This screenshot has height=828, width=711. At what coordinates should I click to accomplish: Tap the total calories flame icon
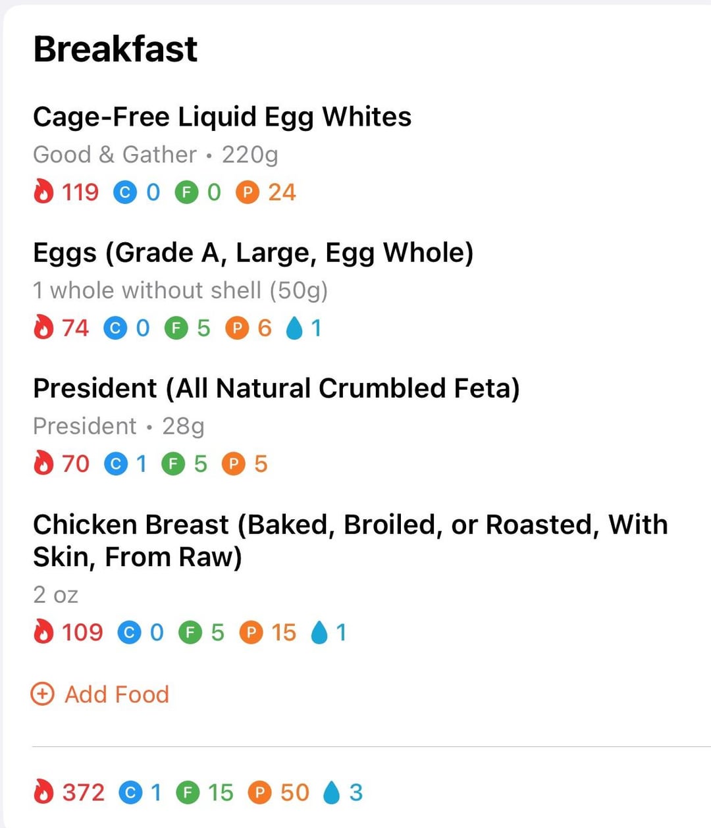(x=43, y=792)
